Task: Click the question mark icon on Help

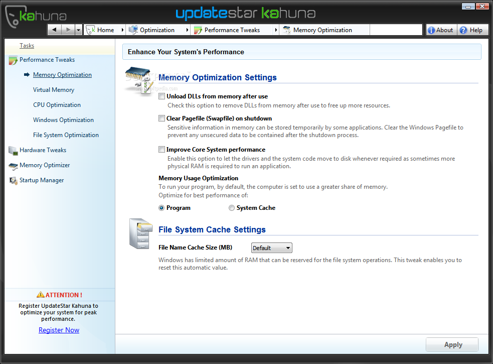Action: (x=463, y=30)
